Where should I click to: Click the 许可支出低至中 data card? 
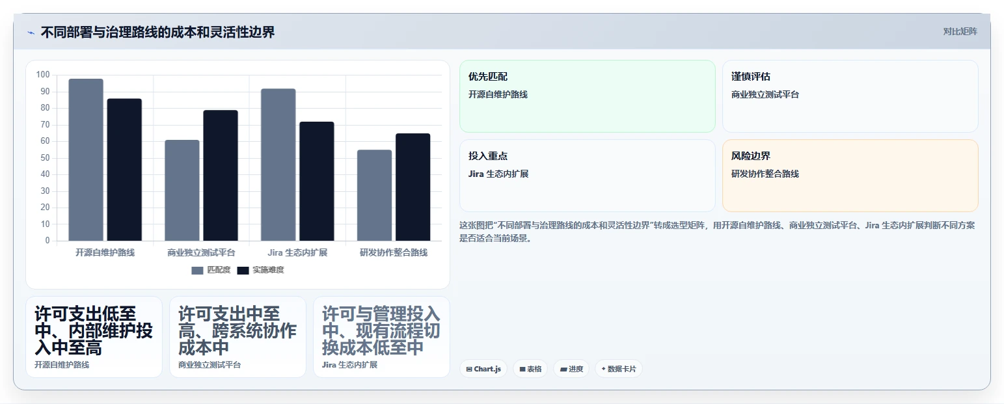[94, 337]
